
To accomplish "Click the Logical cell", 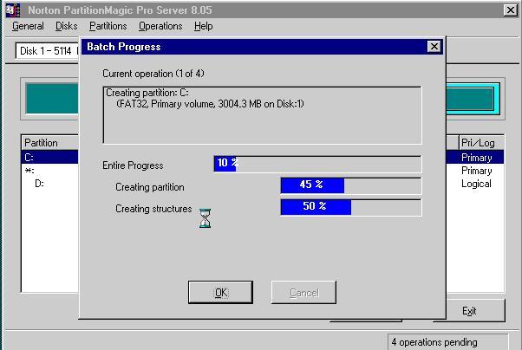I will coord(476,184).
